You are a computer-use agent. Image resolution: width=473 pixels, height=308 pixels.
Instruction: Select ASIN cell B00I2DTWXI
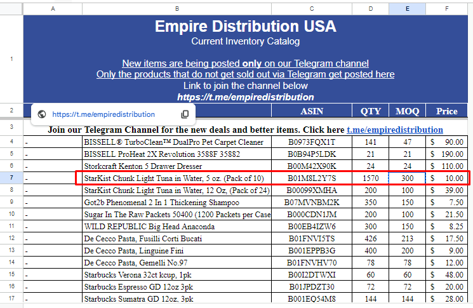coord(312,274)
